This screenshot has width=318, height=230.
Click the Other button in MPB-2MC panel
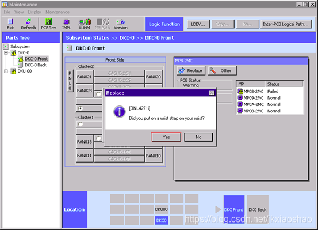coord(223,71)
